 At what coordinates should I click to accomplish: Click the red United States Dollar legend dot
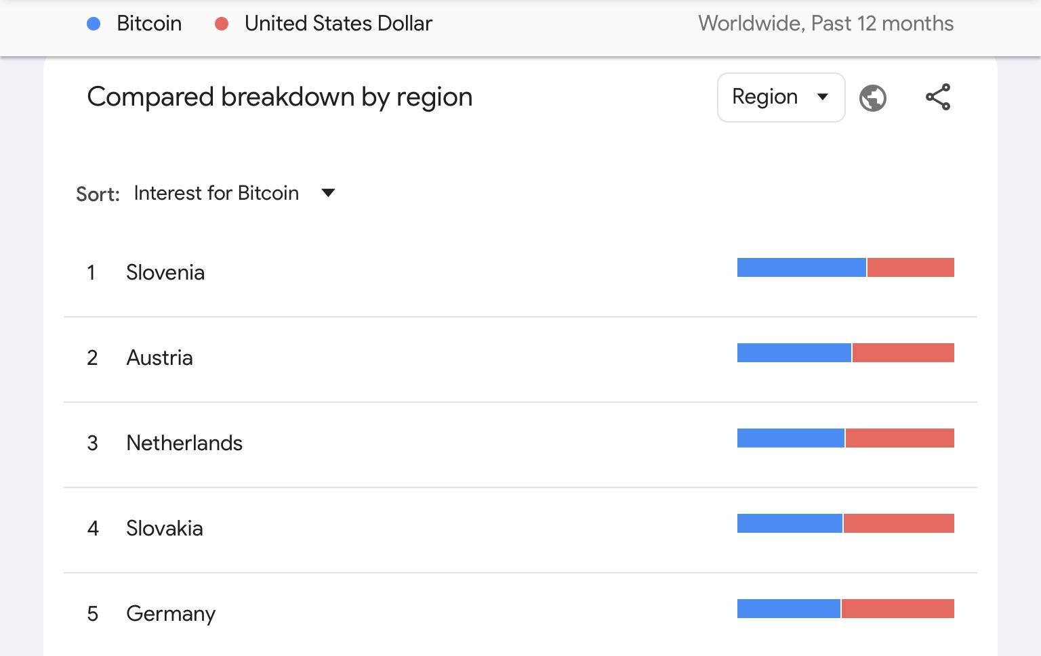point(221,23)
